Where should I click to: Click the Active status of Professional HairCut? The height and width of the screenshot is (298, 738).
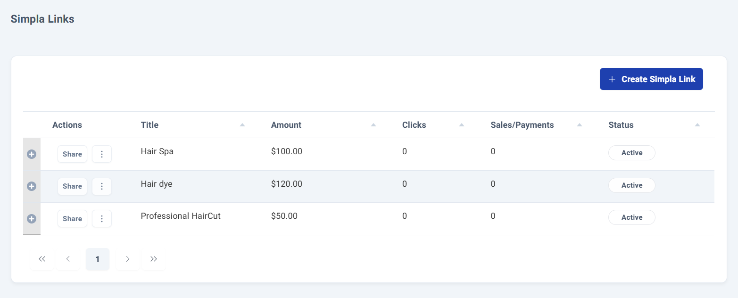pos(632,217)
